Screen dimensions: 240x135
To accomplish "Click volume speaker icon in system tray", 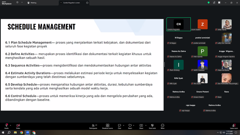I will [224, 132].
